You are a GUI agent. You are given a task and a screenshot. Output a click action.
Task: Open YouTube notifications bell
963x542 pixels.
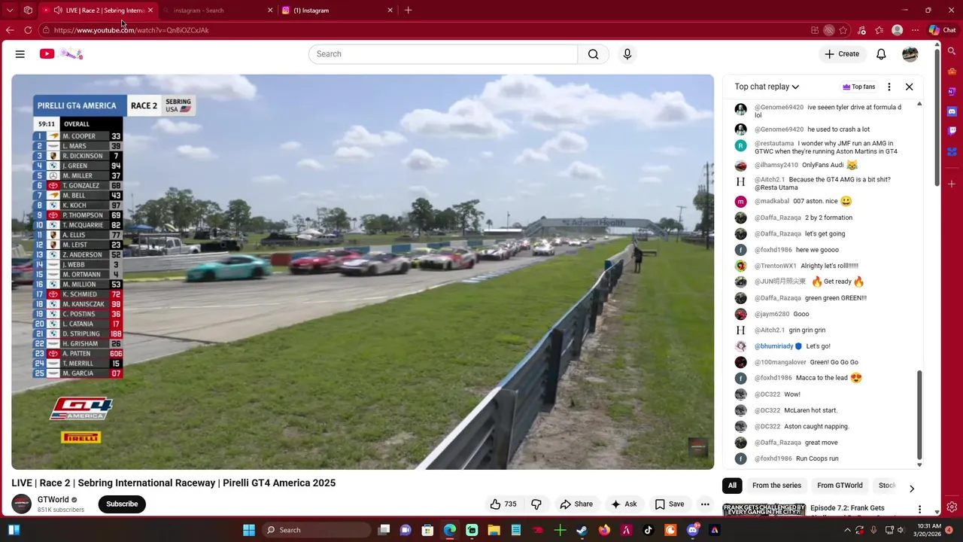point(881,54)
